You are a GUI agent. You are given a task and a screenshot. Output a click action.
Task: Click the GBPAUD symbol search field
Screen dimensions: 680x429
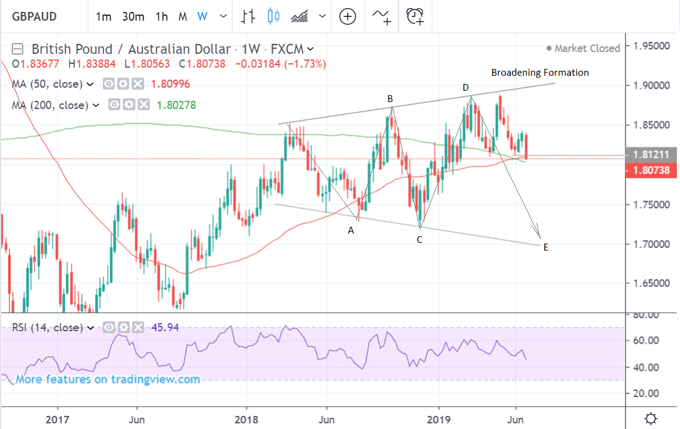pyautogui.click(x=41, y=17)
